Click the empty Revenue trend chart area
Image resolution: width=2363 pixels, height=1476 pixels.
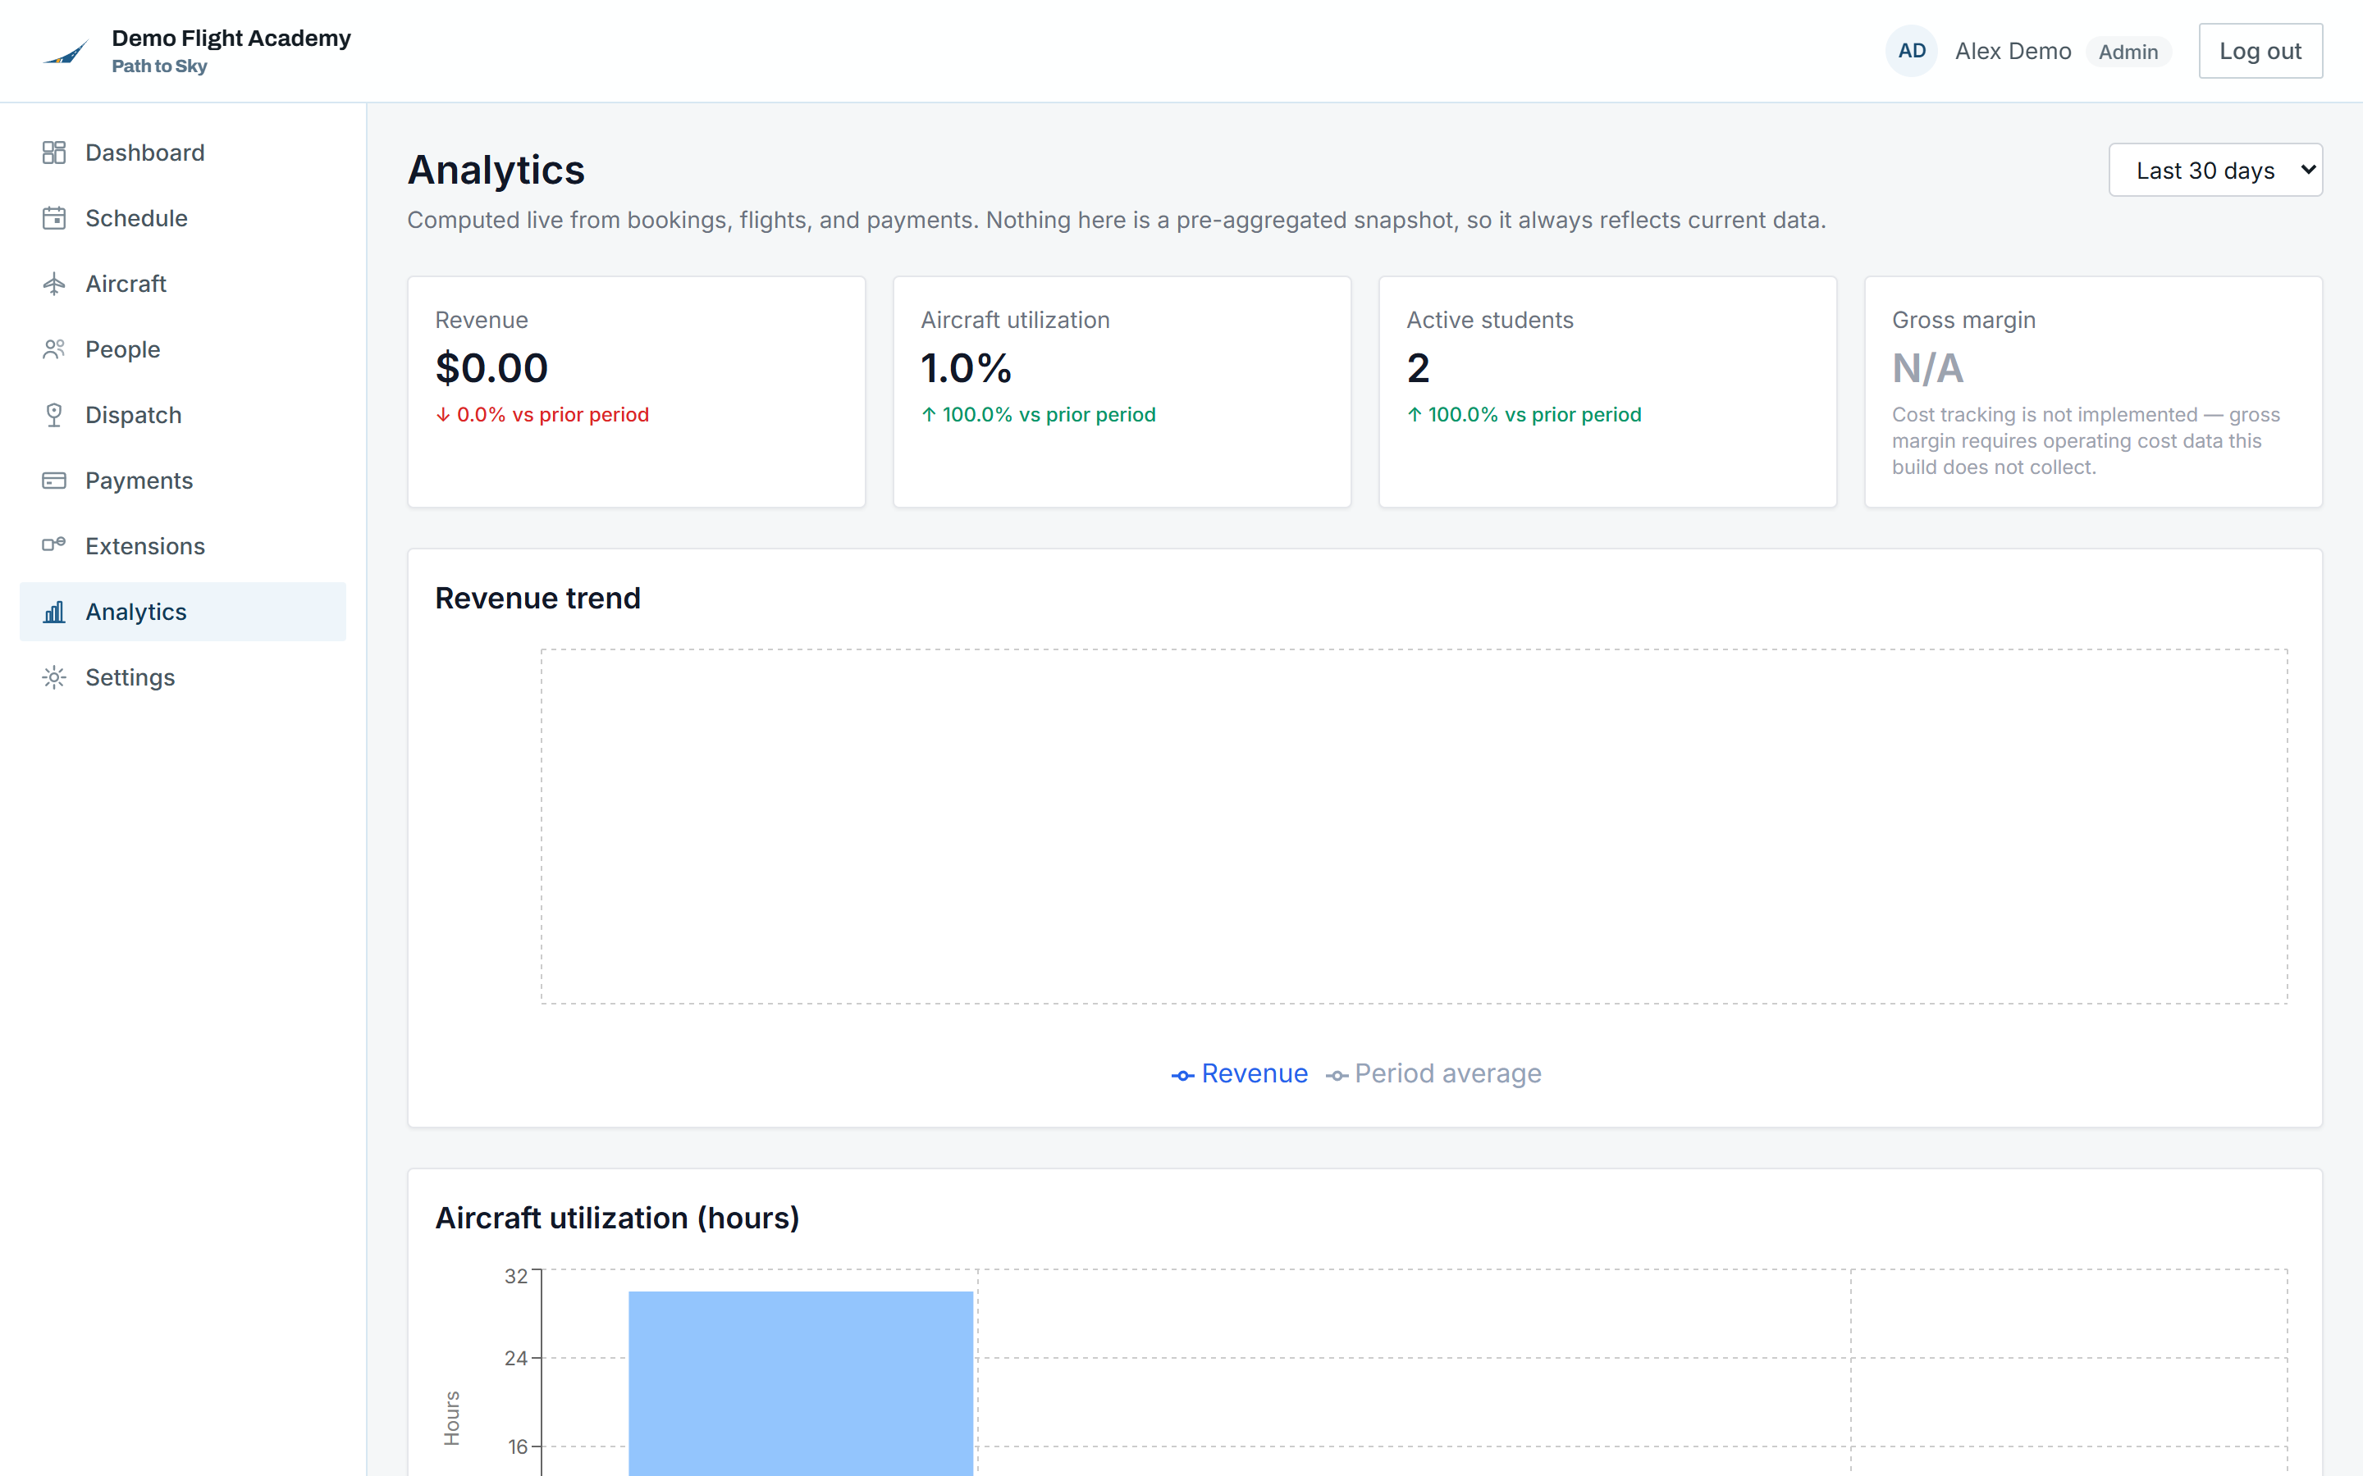click(1414, 826)
